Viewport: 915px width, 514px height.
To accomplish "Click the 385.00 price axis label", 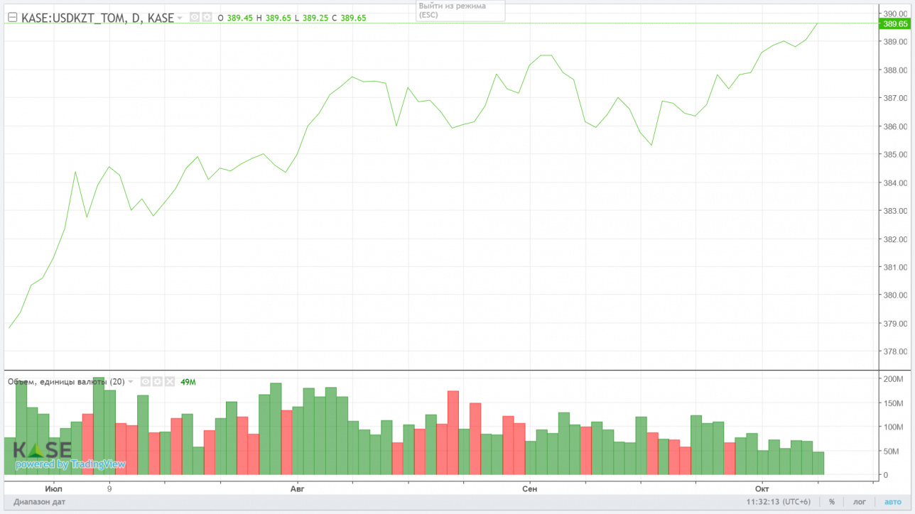I will [895, 154].
